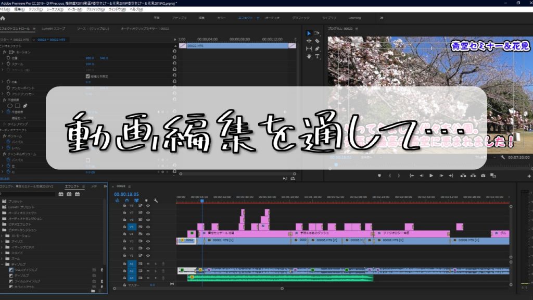This screenshot has width=533, height=300.
Task: Select the Film Dissolve transition
Action: coord(27,281)
